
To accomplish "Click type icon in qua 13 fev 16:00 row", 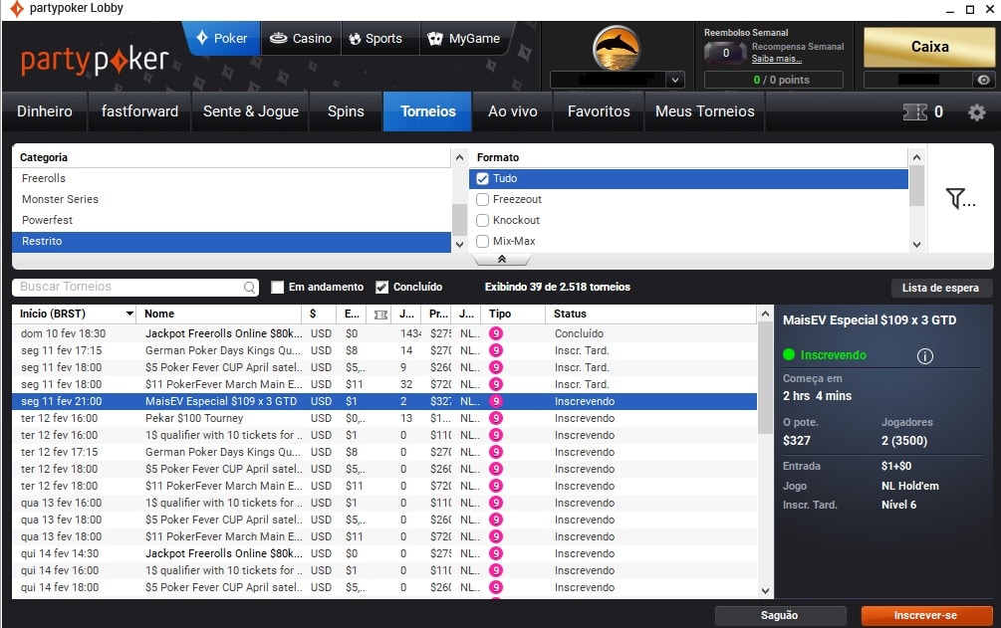I will coord(496,503).
